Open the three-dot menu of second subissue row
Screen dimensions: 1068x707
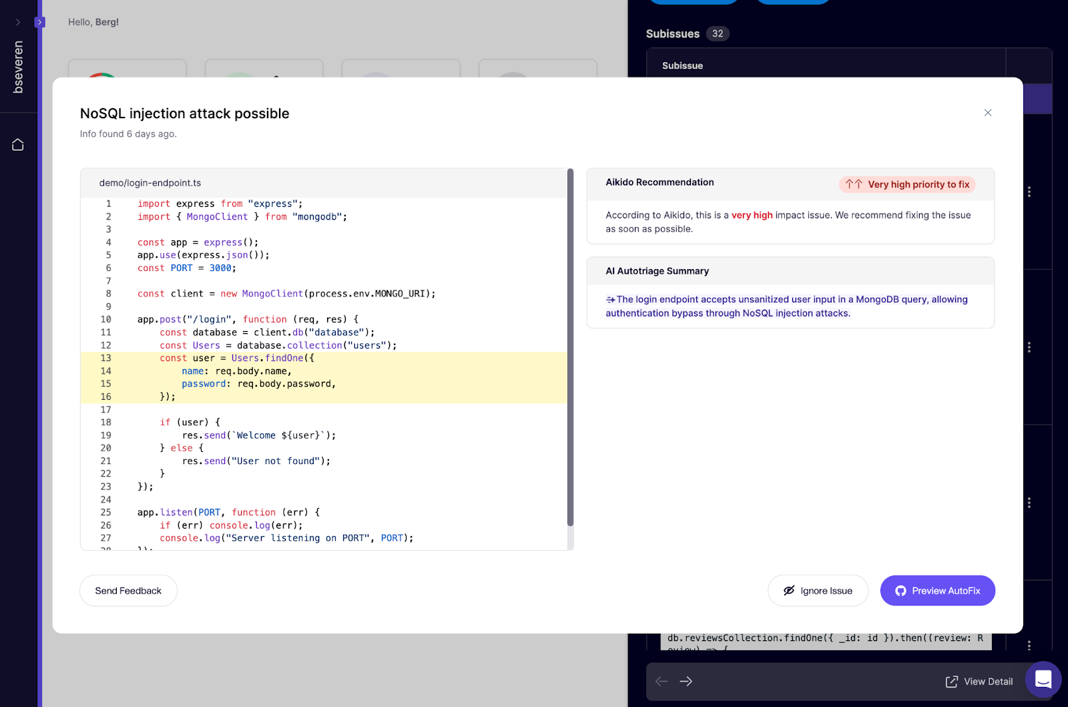pyautogui.click(x=1029, y=347)
